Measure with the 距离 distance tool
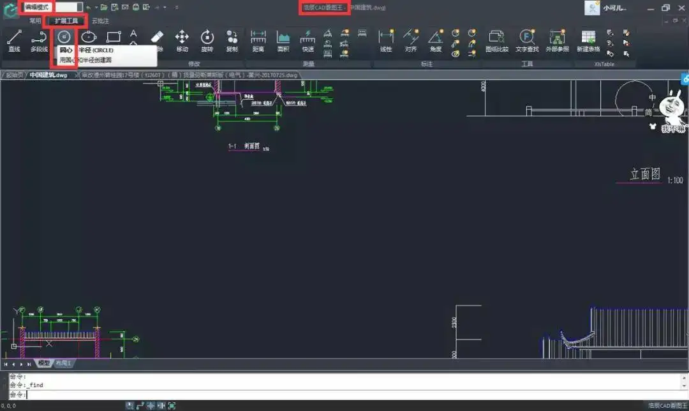Viewport: 689px width, 411px height. [x=258, y=40]
